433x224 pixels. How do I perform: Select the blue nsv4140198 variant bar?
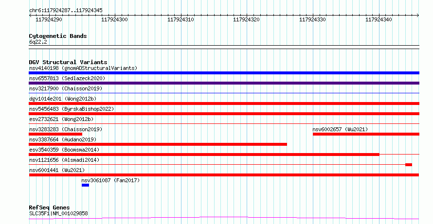[224, 73]
